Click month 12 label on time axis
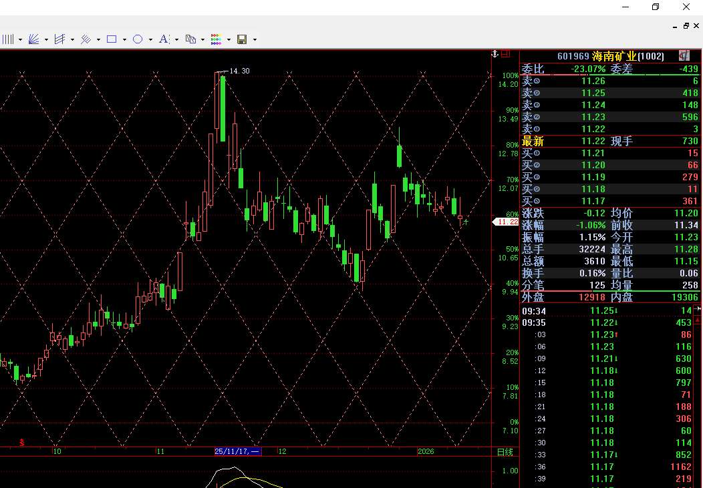This screenshot has width=703, height=488. [282, 451]
